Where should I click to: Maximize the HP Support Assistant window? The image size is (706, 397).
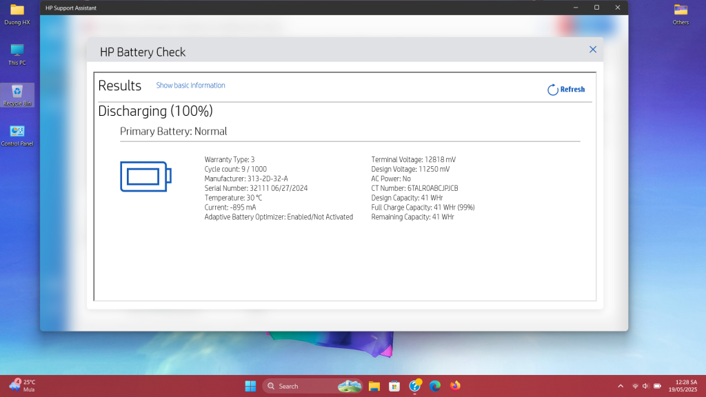coord(596,8)
